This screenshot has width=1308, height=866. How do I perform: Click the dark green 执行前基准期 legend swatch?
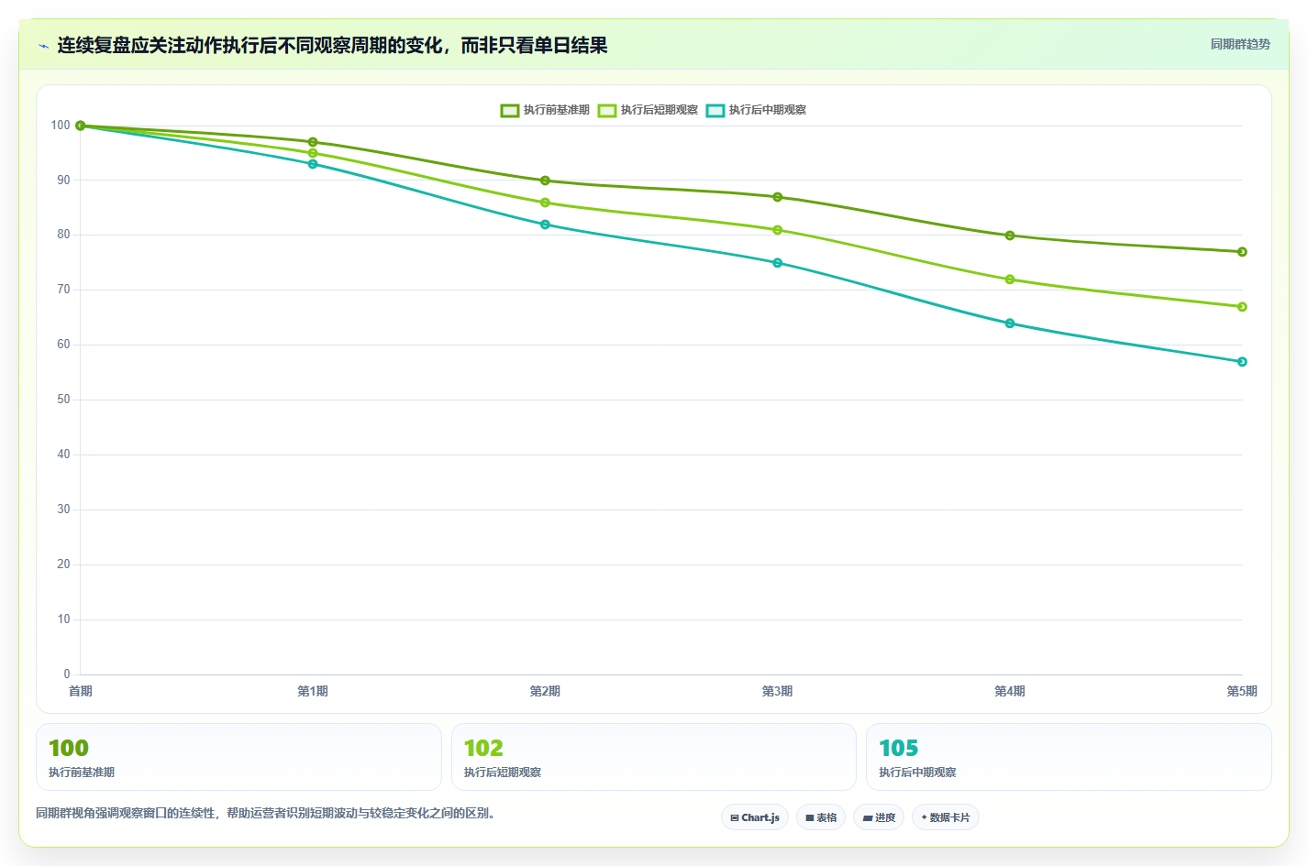point(510,110)
